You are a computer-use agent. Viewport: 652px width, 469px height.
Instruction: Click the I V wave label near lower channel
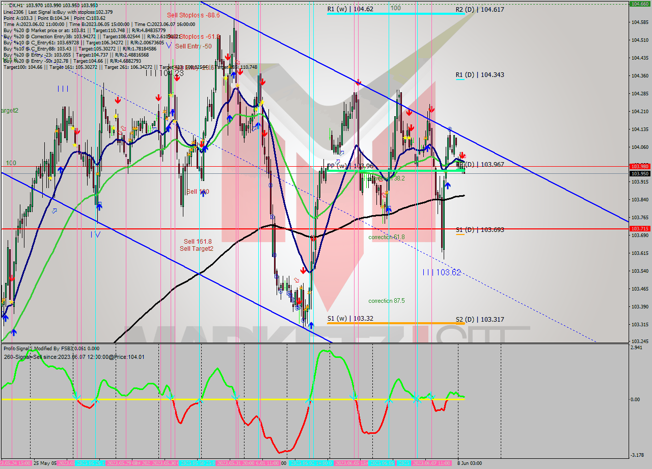(x=95, y=234)
